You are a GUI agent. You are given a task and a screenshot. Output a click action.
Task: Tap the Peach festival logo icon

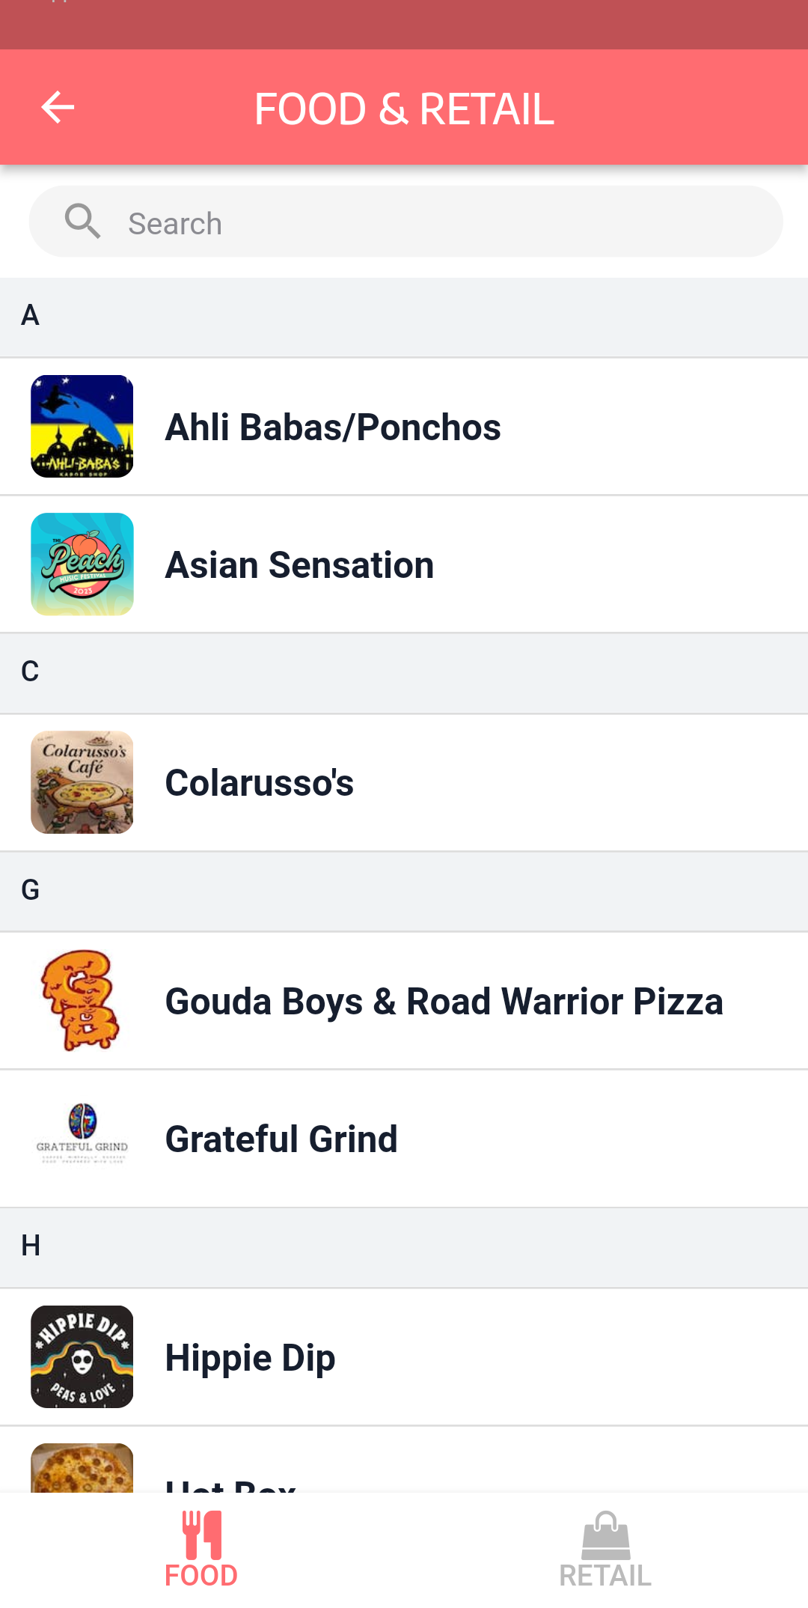[82, 564]
